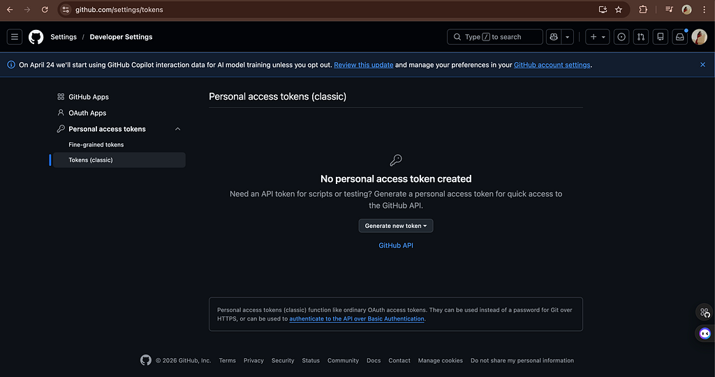Open Repositories icon in header

661,37
